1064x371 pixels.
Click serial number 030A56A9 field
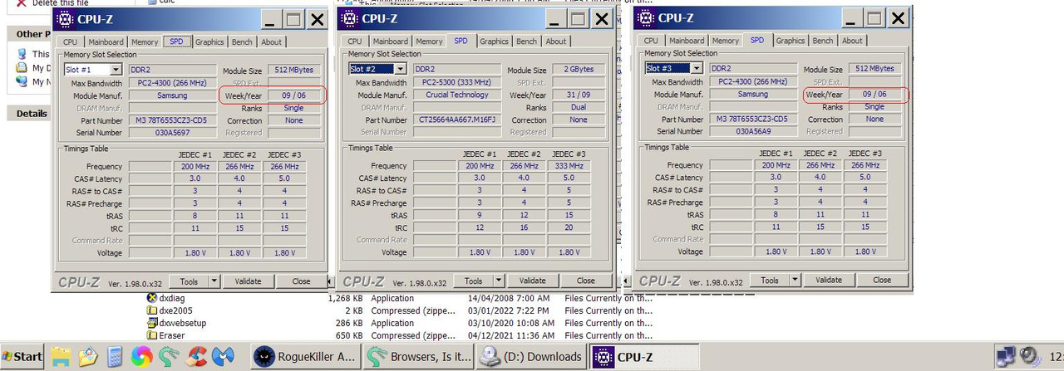(x=754, y=131)
